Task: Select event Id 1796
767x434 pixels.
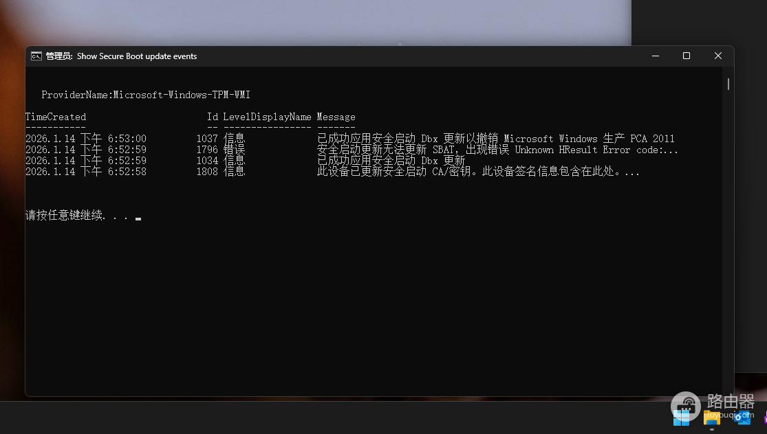Action: 207,150
